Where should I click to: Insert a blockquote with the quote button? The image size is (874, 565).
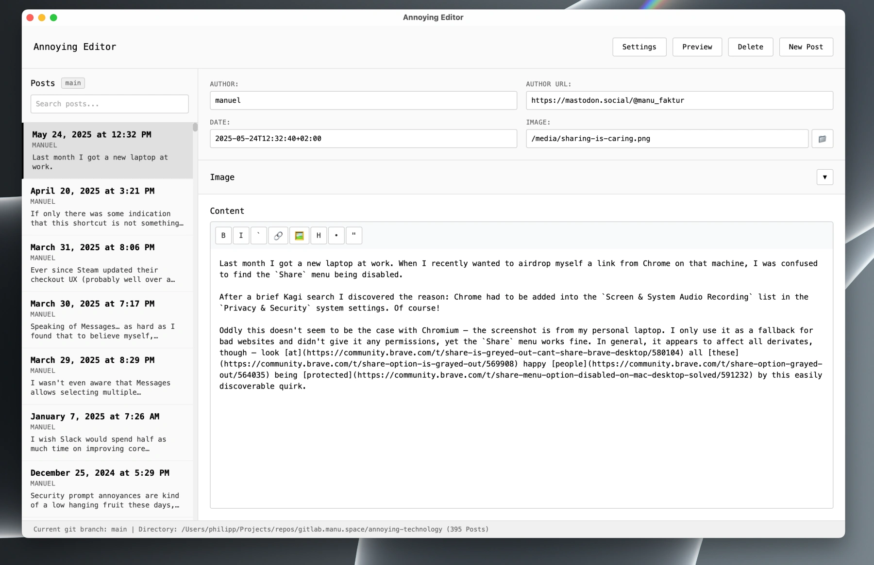tap(354, 236)
